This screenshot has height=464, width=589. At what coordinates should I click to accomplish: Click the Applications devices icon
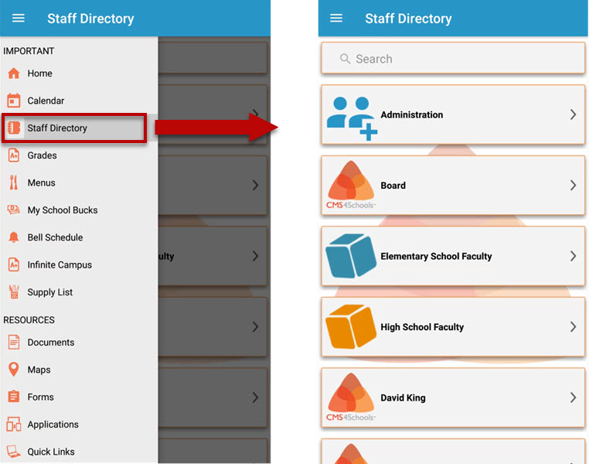14,425
